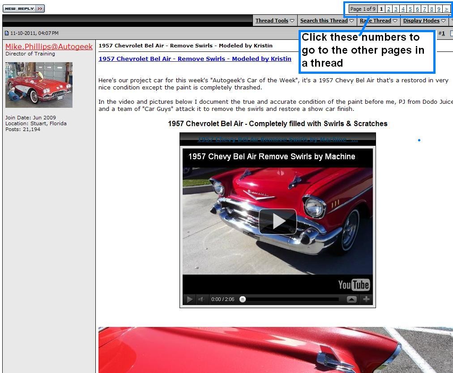Click the New Reply button

click(24, 8)
